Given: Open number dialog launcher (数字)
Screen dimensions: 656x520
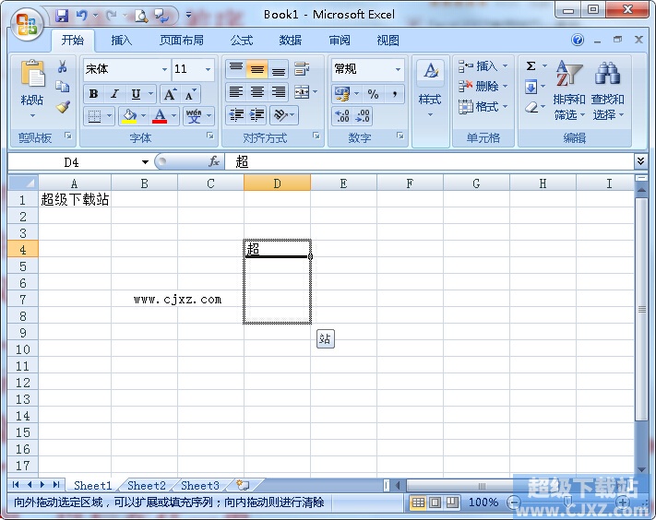Looking at the screenshot, I should [400, 136].
